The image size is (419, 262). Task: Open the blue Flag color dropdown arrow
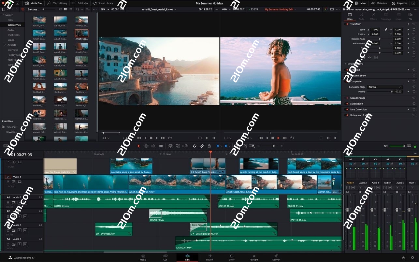click(x=222, y=146)
